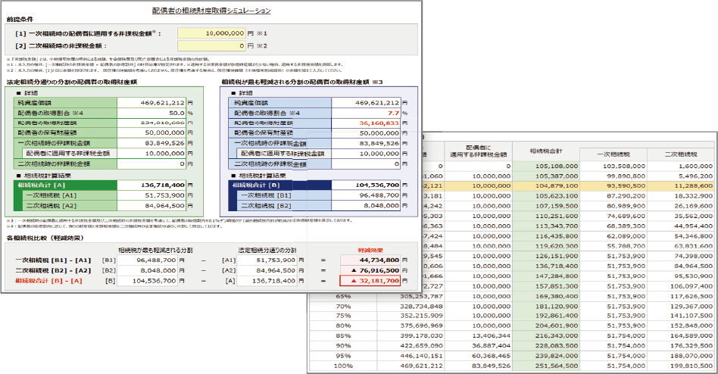Click the 一次相続税 header in the ratio table

pos(613,154)
